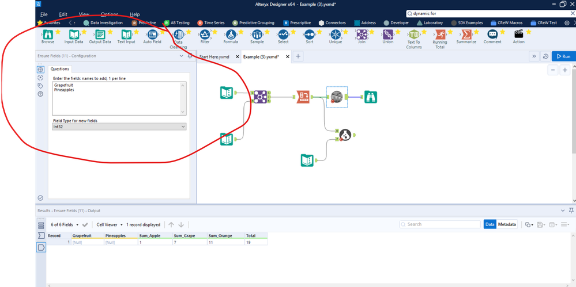Click the Sum_Orange column header
Image resolution: width=576 pixels, height=287 pixels.
pos(225,236)
